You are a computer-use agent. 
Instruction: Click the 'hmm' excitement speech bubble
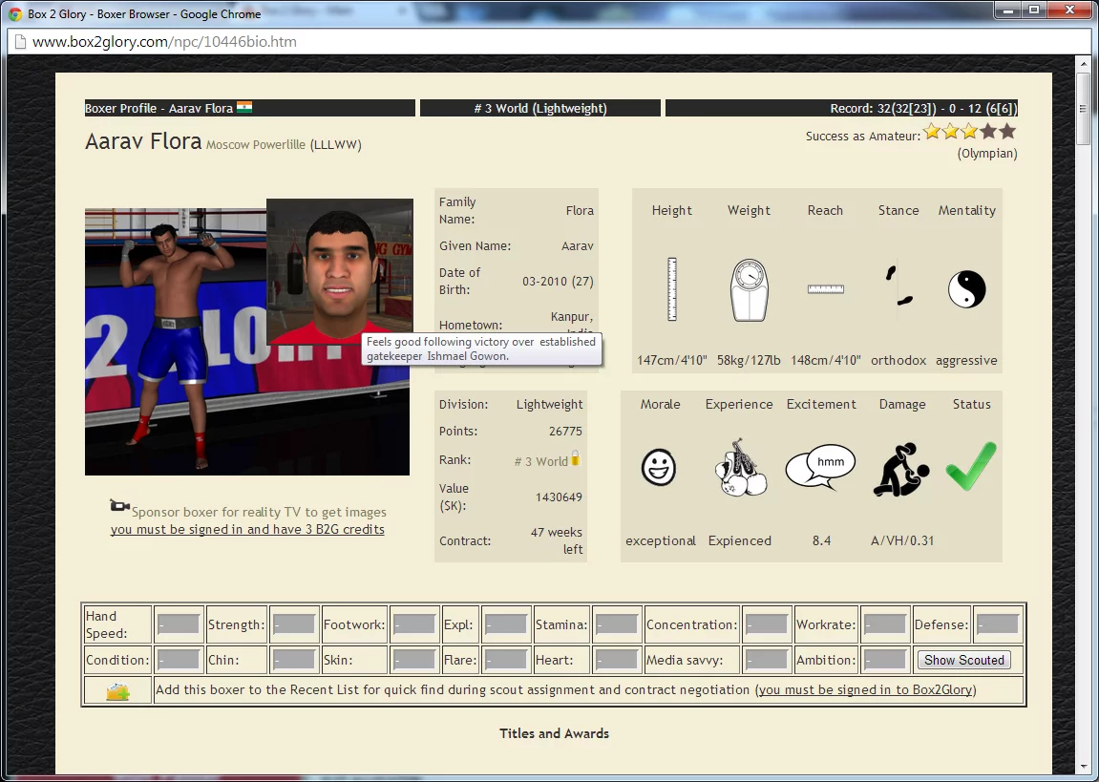(820, 468)
